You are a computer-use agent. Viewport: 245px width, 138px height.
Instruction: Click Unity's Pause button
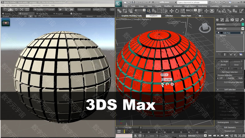[x=66, y=10]
